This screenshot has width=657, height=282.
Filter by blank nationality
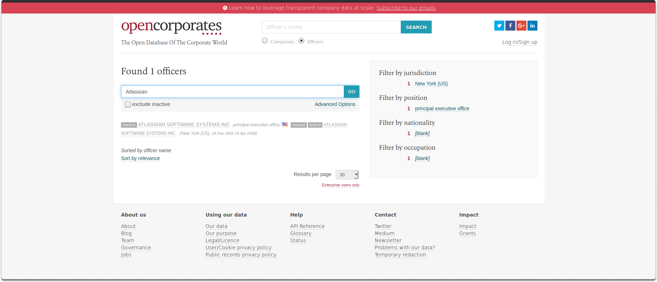click(x=422, y=133)
